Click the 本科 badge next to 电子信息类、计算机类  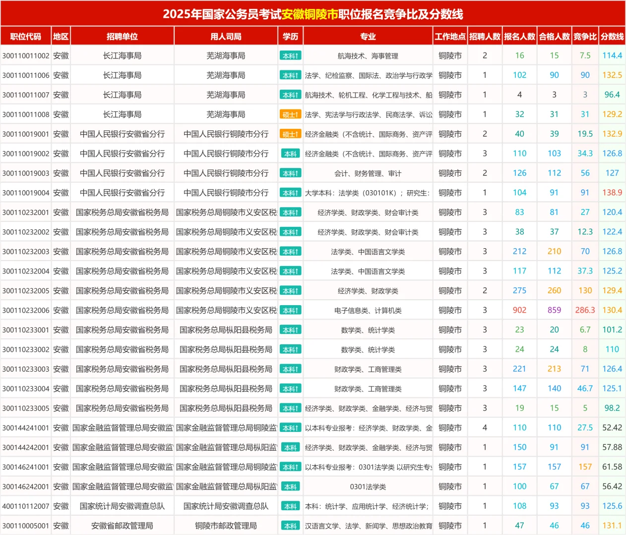coord(291,310)
